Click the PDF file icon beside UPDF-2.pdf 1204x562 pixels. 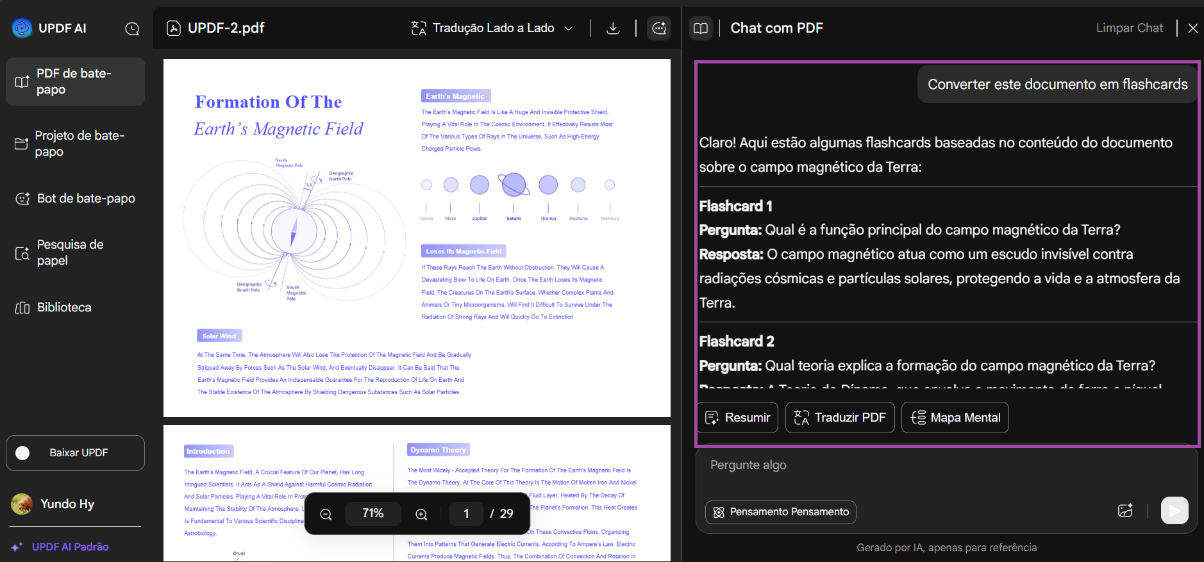pyautogui.click(x=173, y=28)
